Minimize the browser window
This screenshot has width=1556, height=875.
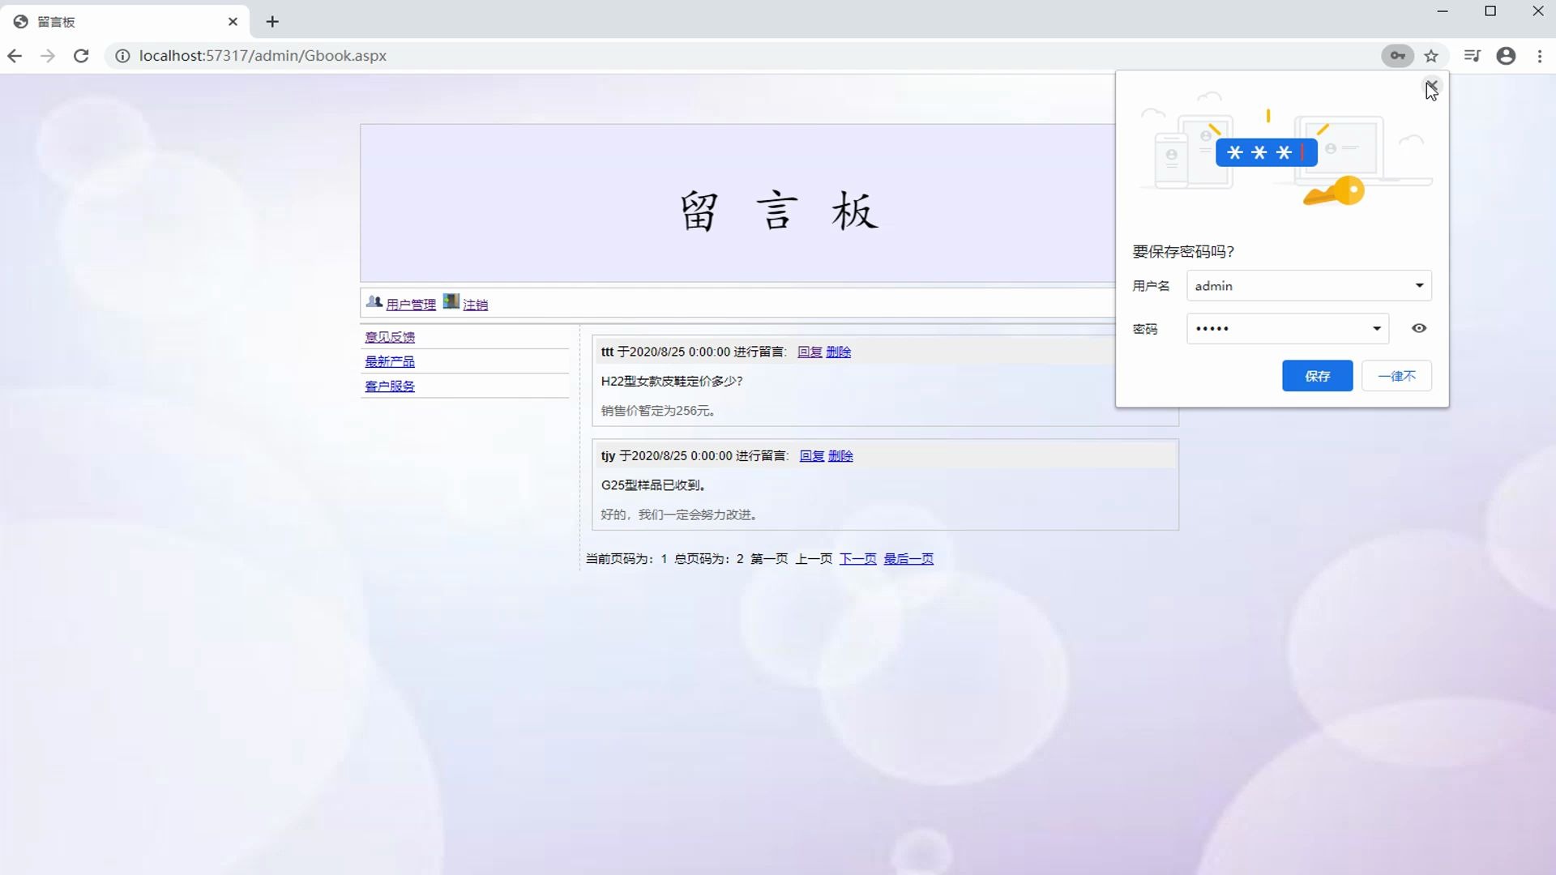pyautogui.click(x=1443, y=11)
